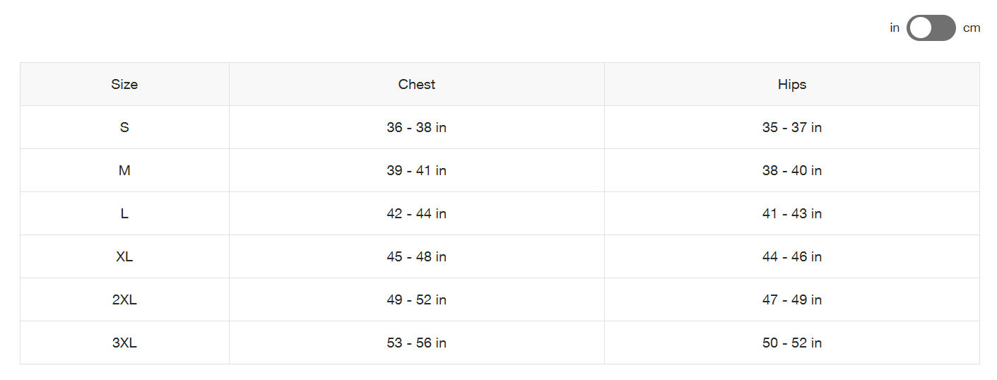The image size is (997, 380).
Task: Select the L size row label
Action: click(x=124, y=213)
